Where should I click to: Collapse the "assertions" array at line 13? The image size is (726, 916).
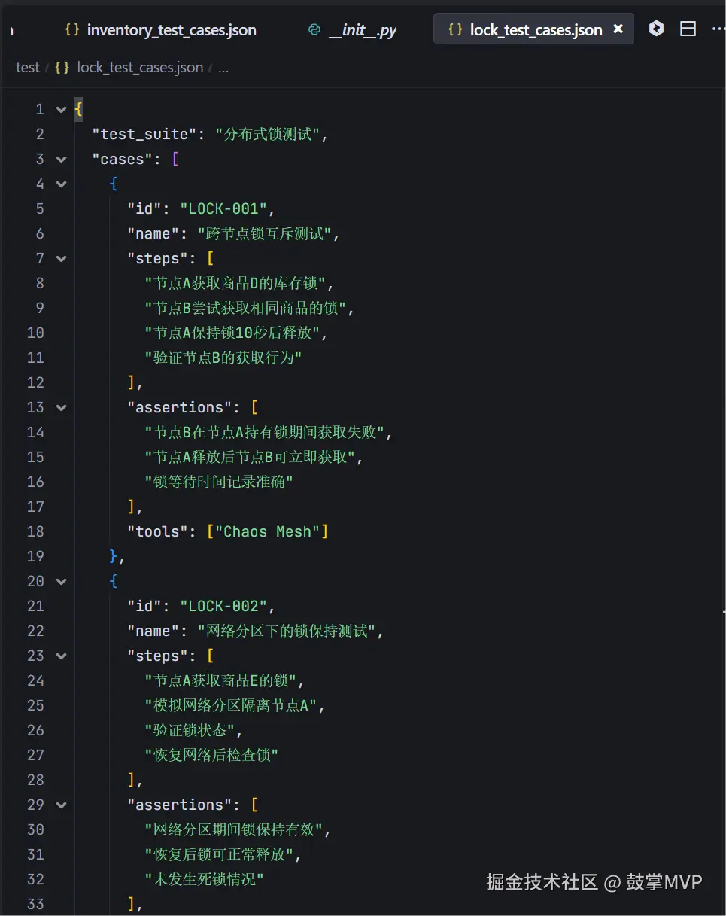60,407
